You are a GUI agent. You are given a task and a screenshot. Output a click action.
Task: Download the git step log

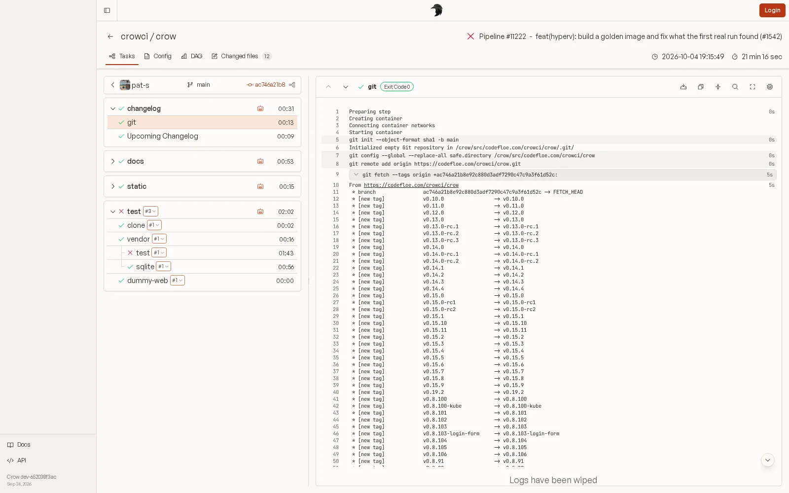683,87
